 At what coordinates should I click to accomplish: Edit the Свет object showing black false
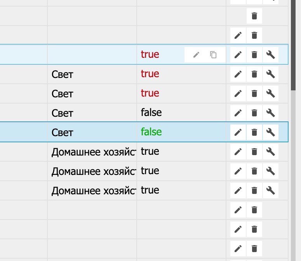(238, 113)
